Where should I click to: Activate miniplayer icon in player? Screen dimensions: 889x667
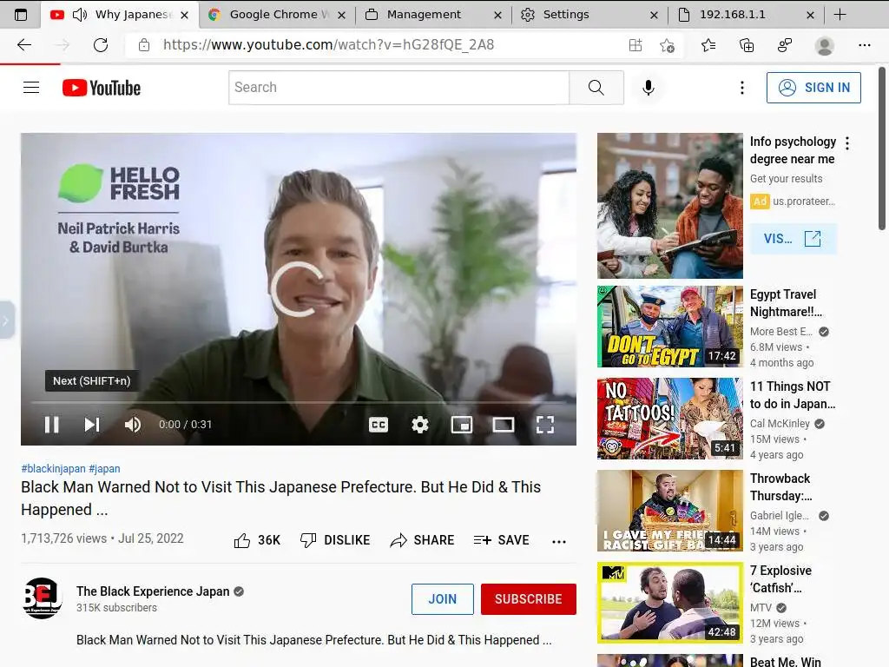click(x=462, y=424)
